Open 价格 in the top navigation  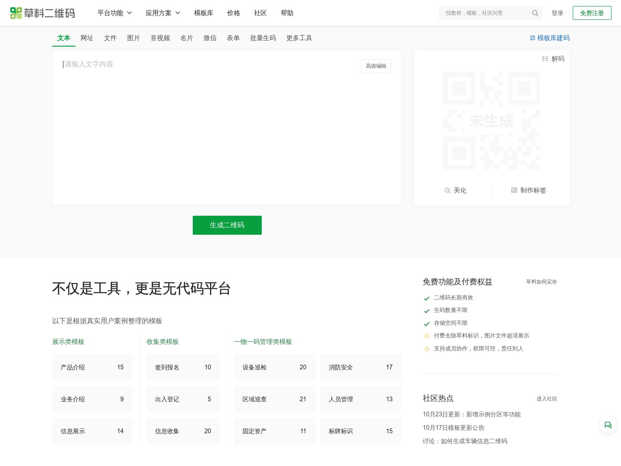pos(234,13)
